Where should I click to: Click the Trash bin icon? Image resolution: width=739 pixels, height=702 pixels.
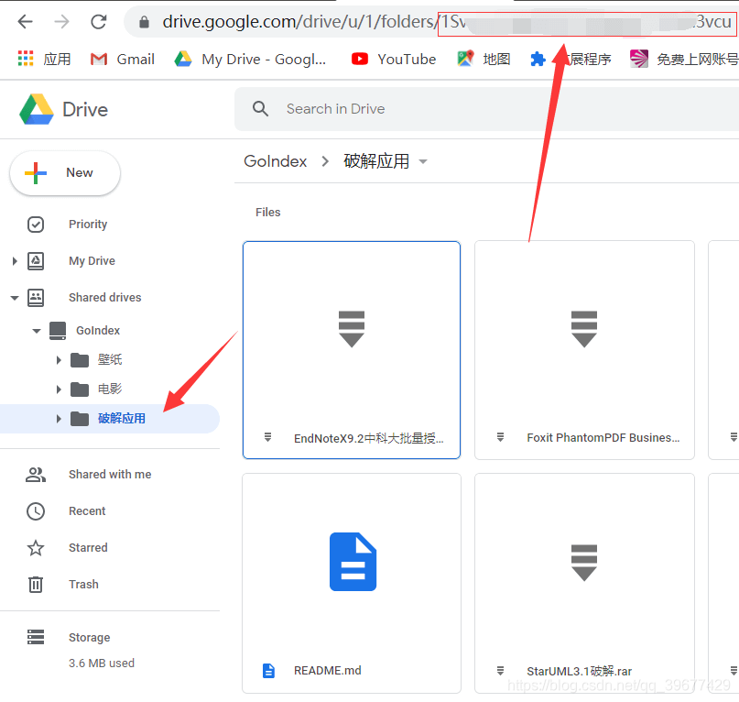pyautogui.click(x=36, y=585)
